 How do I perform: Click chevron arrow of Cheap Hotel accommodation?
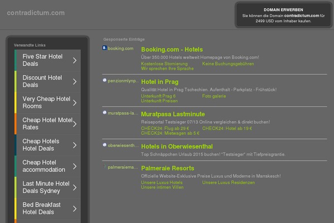click(x=75, y=166)
